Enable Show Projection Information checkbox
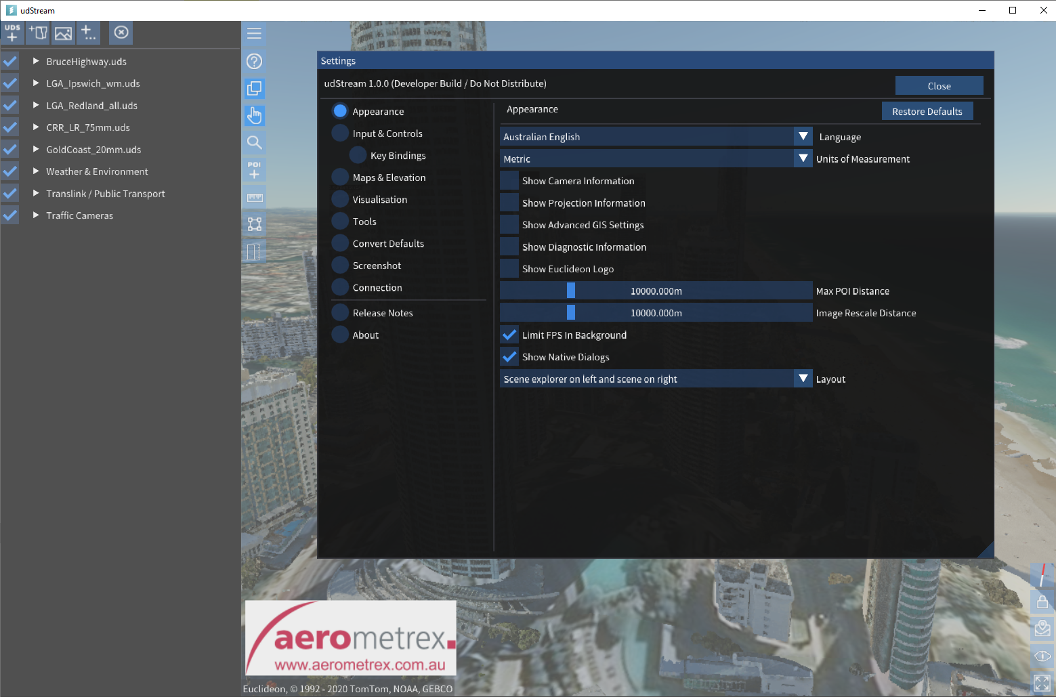Image resolution: width=1056 pixels, height=697 pixels. (x=509, y=203)
